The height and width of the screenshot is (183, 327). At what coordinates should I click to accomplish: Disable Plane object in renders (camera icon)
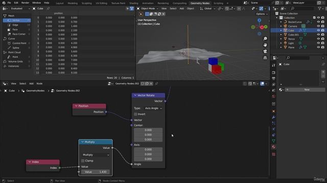pyautogui.click(x=323, y=47)
